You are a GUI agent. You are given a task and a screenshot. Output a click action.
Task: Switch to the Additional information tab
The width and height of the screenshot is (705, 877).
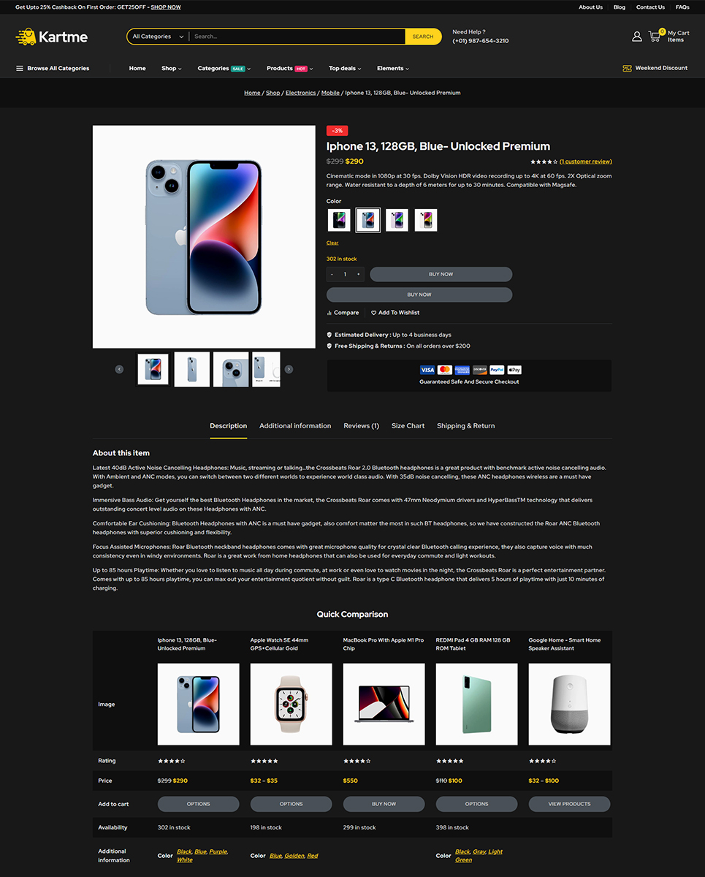(x=295, y=426)
